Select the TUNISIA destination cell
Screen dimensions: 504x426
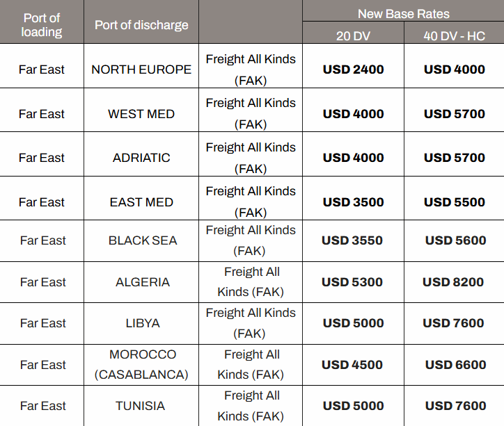[141, 406]
